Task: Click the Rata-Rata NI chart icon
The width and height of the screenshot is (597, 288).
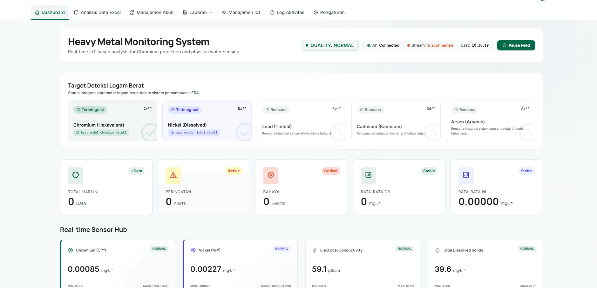Action: coord(466,175)
